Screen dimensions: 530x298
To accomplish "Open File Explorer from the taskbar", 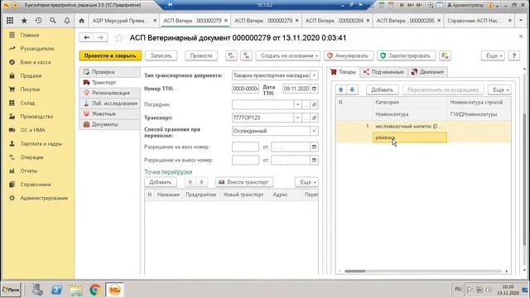I will [x=76, y=290].
